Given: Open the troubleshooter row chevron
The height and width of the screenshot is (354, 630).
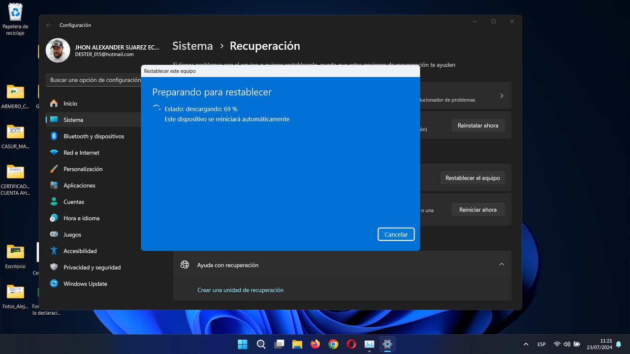Looking at the screenshot, I should tap(502, 96).
